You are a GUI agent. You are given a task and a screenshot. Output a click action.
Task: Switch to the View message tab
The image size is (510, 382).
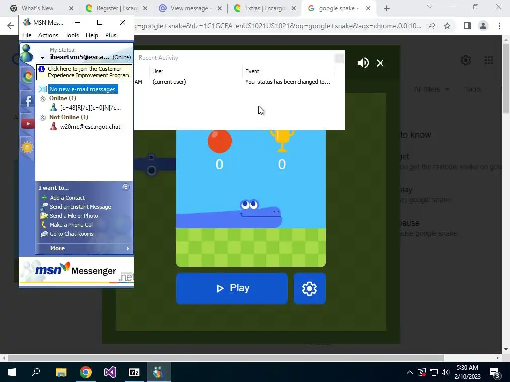tap(190, 8)
